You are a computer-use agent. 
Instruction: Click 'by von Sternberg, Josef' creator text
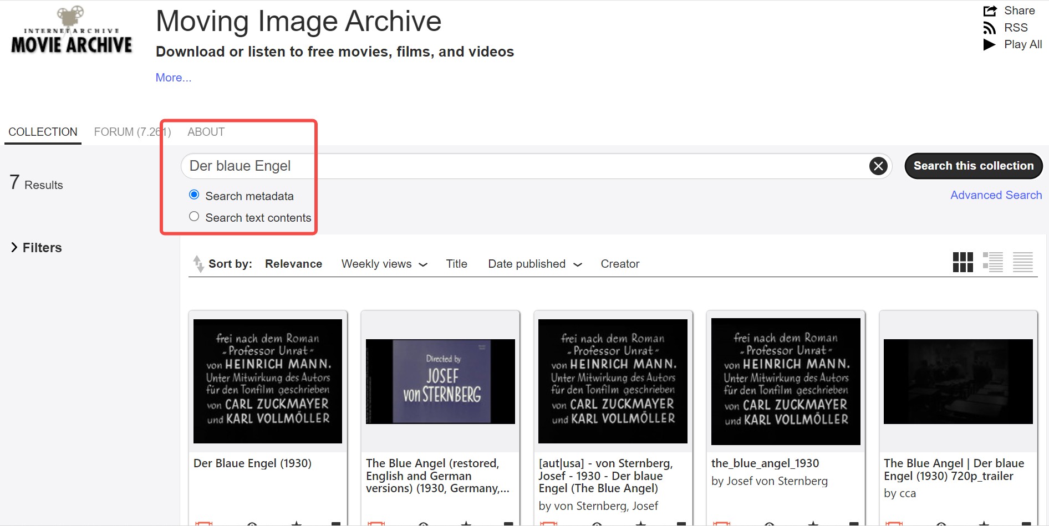(x=598, y=506)
